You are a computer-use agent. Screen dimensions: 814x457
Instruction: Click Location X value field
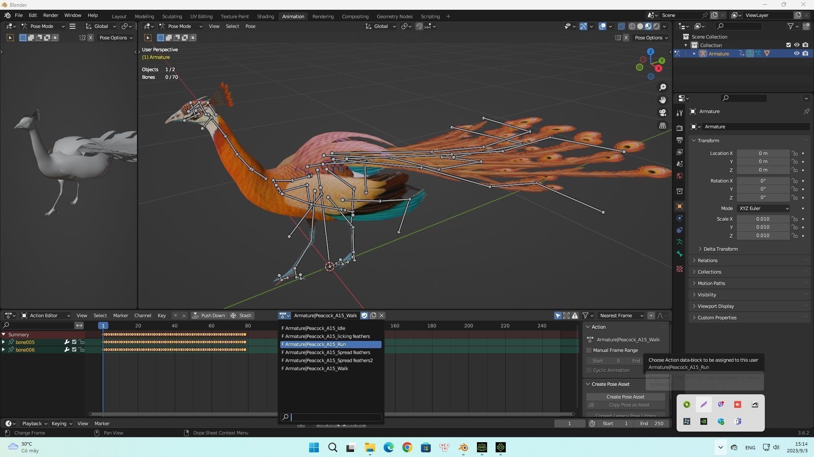pos(763,153)
